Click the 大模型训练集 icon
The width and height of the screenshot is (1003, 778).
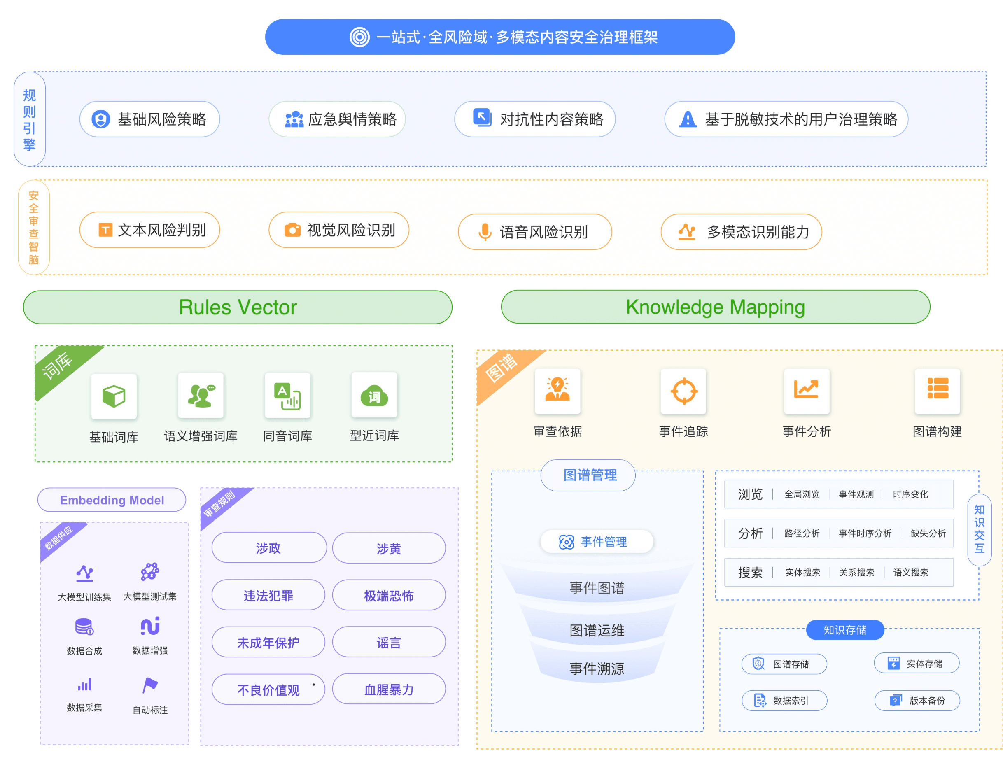point(84,573)
